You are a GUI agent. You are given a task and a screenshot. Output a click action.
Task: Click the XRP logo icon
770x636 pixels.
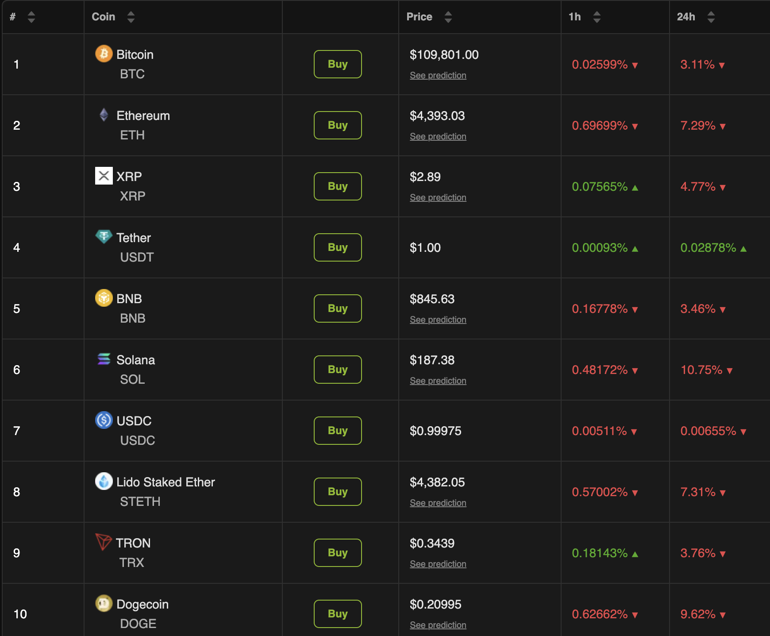(x=104, y=176)
